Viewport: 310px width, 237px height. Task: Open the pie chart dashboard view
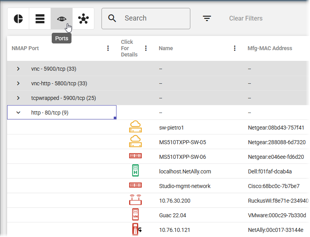coord(18,19)
